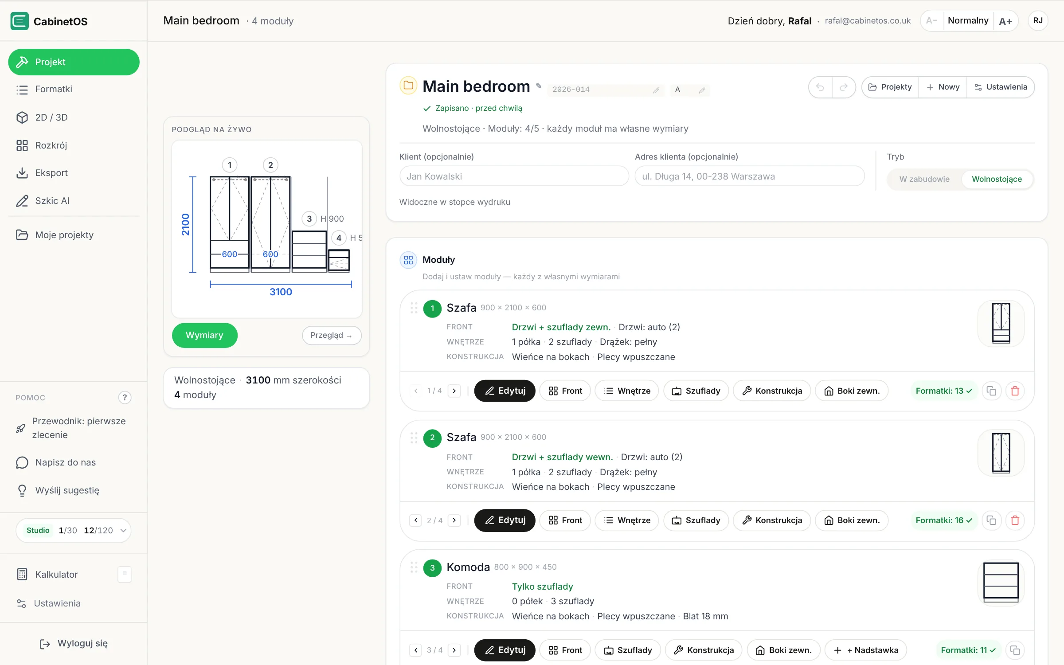
Task: Open Szkic AI page
Action: 74,201
